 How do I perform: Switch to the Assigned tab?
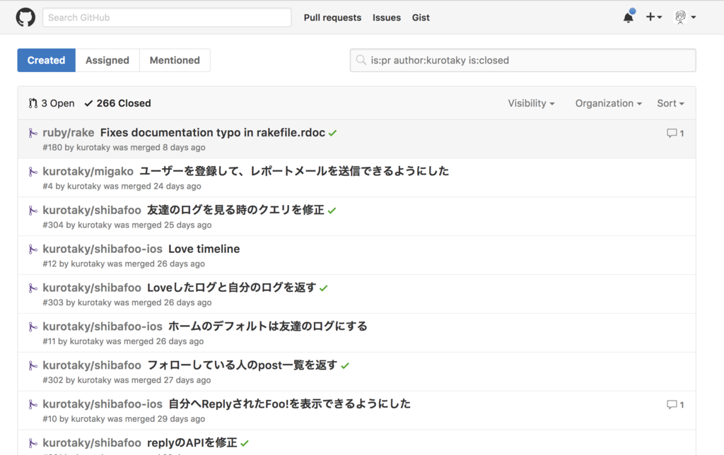(x=107, y=60)
